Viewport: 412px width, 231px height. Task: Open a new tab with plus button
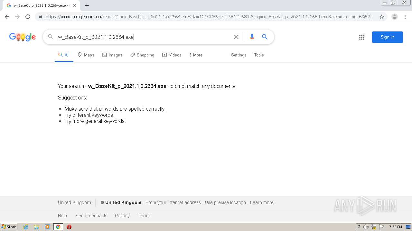click(87, 5)
